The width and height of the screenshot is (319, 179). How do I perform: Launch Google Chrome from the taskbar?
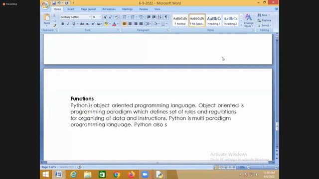coord(117,175)
